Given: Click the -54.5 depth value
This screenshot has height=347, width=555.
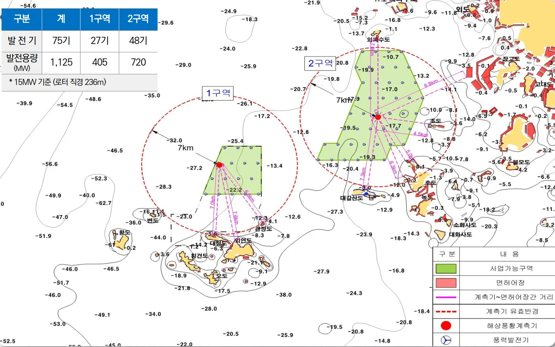Looking at the screenshot, I should tap(65, 105).
